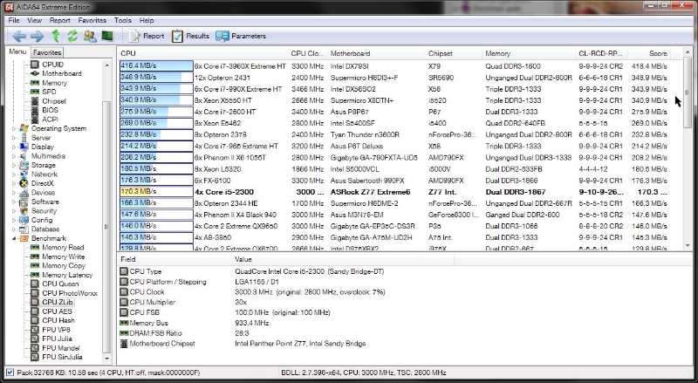Viewport: 698px width, 383px height.
Task: Select FPU SinJulia benchmark
Action: (62, 357)
